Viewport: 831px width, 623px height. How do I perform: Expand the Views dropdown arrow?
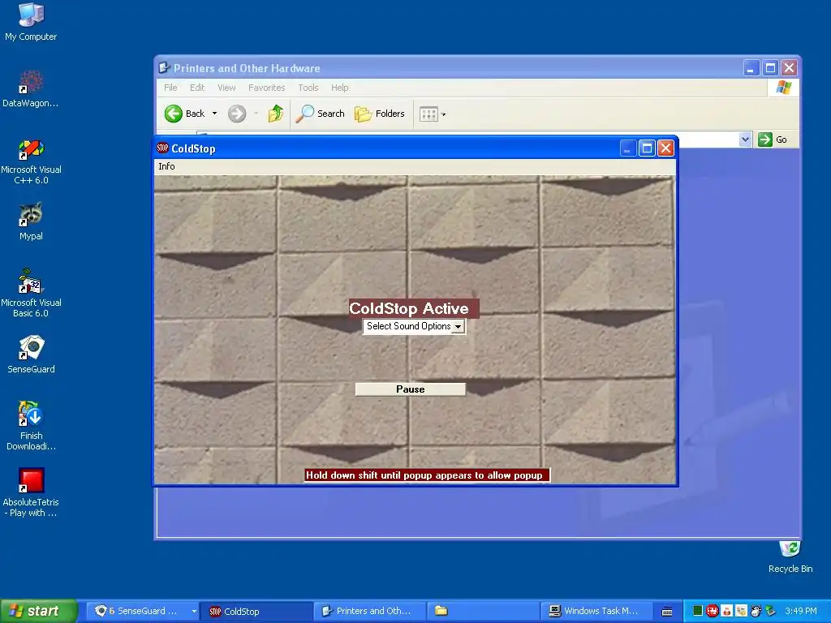(444, 114)
